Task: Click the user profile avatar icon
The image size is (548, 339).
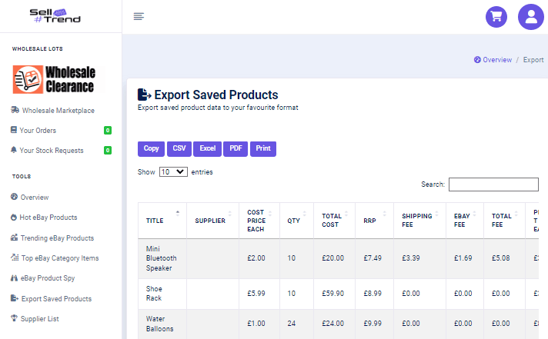Action: coord(530,16)
